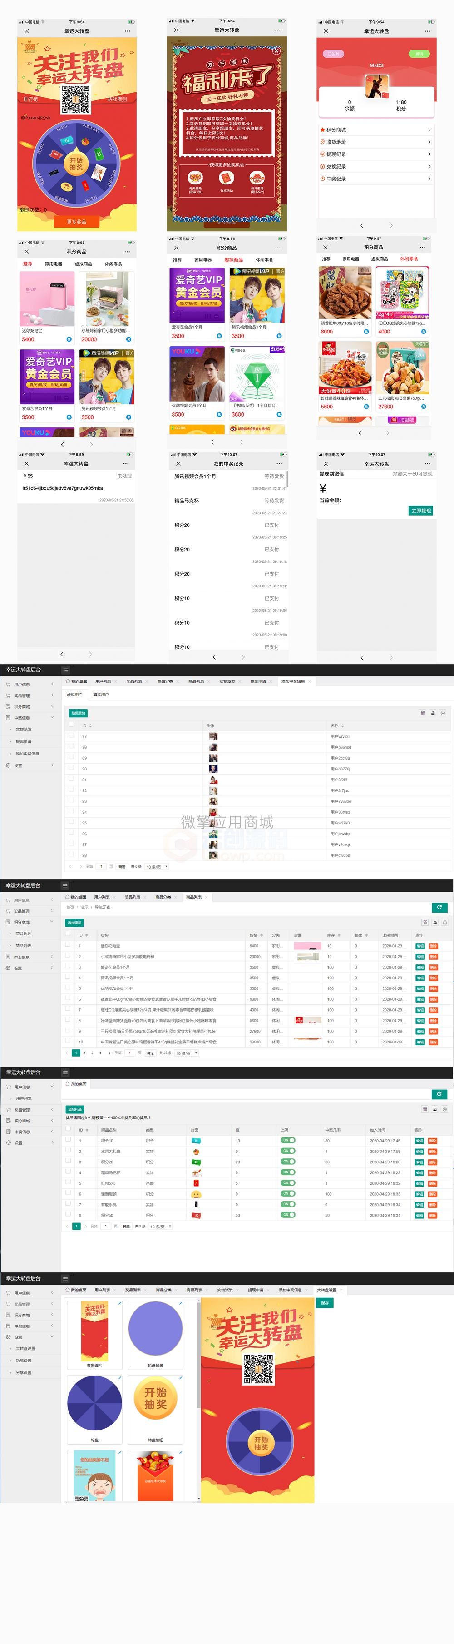Click print icon in product list table toolbar
This screenshot has height=1644, width=454.
coord(444,922)
